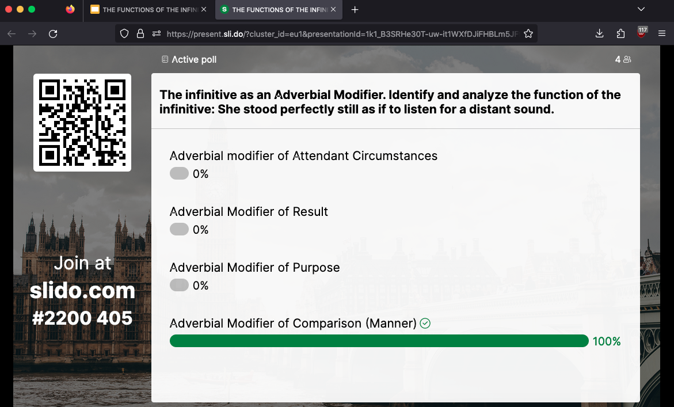Open the site permissions icon in address bar
The image size is (674, 407).
click(156, 34)
